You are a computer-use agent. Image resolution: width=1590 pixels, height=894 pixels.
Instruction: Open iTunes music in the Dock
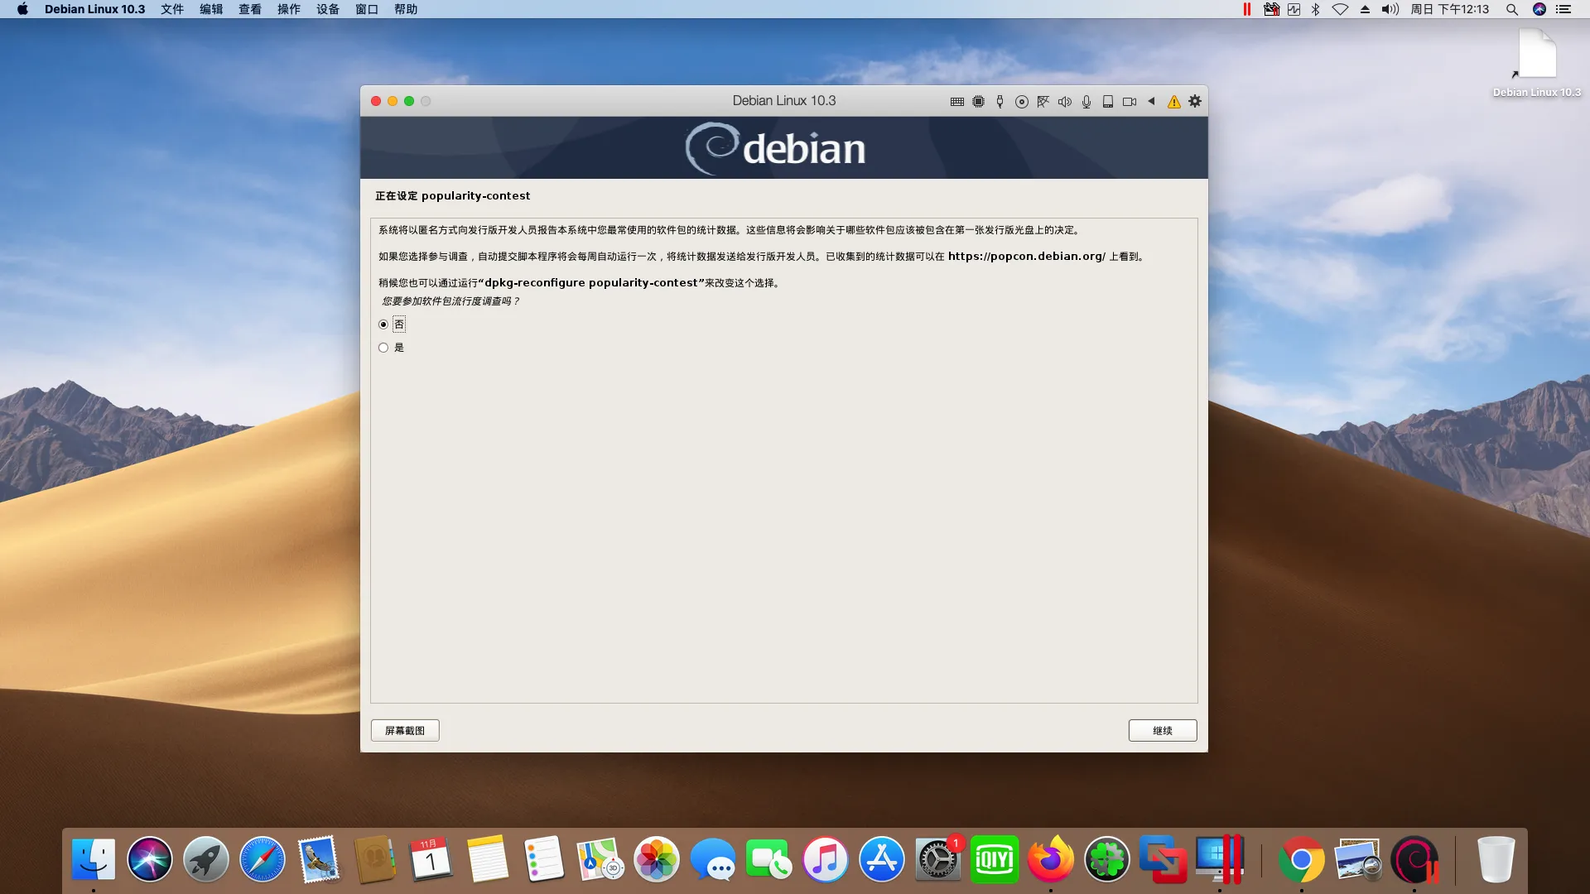coord(826,859)
